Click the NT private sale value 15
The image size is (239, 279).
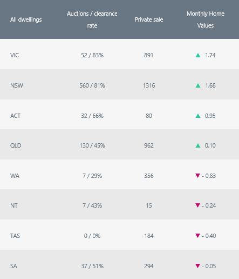(149, 205)
